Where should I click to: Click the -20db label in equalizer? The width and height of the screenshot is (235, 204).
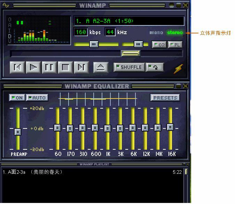click(37, 149)
